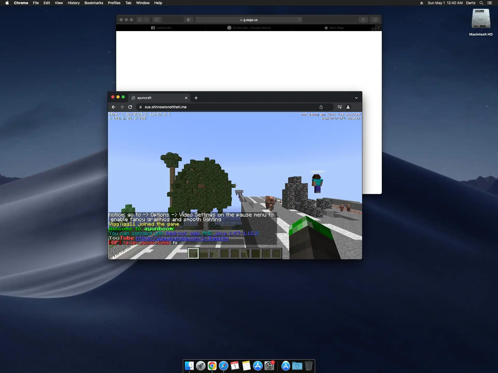Close the ayuncraft tab
The image size is (498, 373).
tap(186, 98)
